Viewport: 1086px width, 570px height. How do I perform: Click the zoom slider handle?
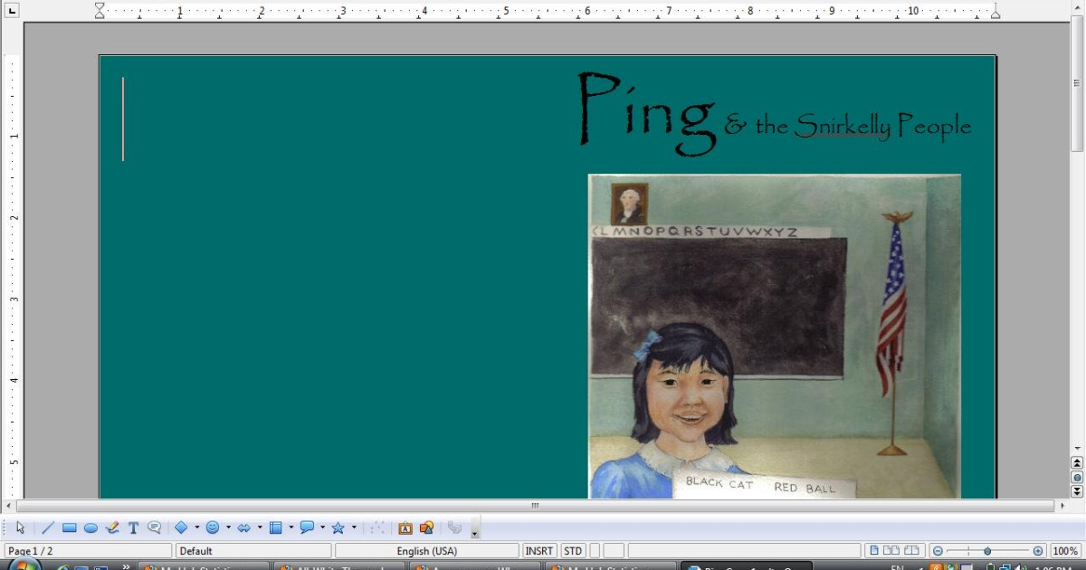point(987,551)
